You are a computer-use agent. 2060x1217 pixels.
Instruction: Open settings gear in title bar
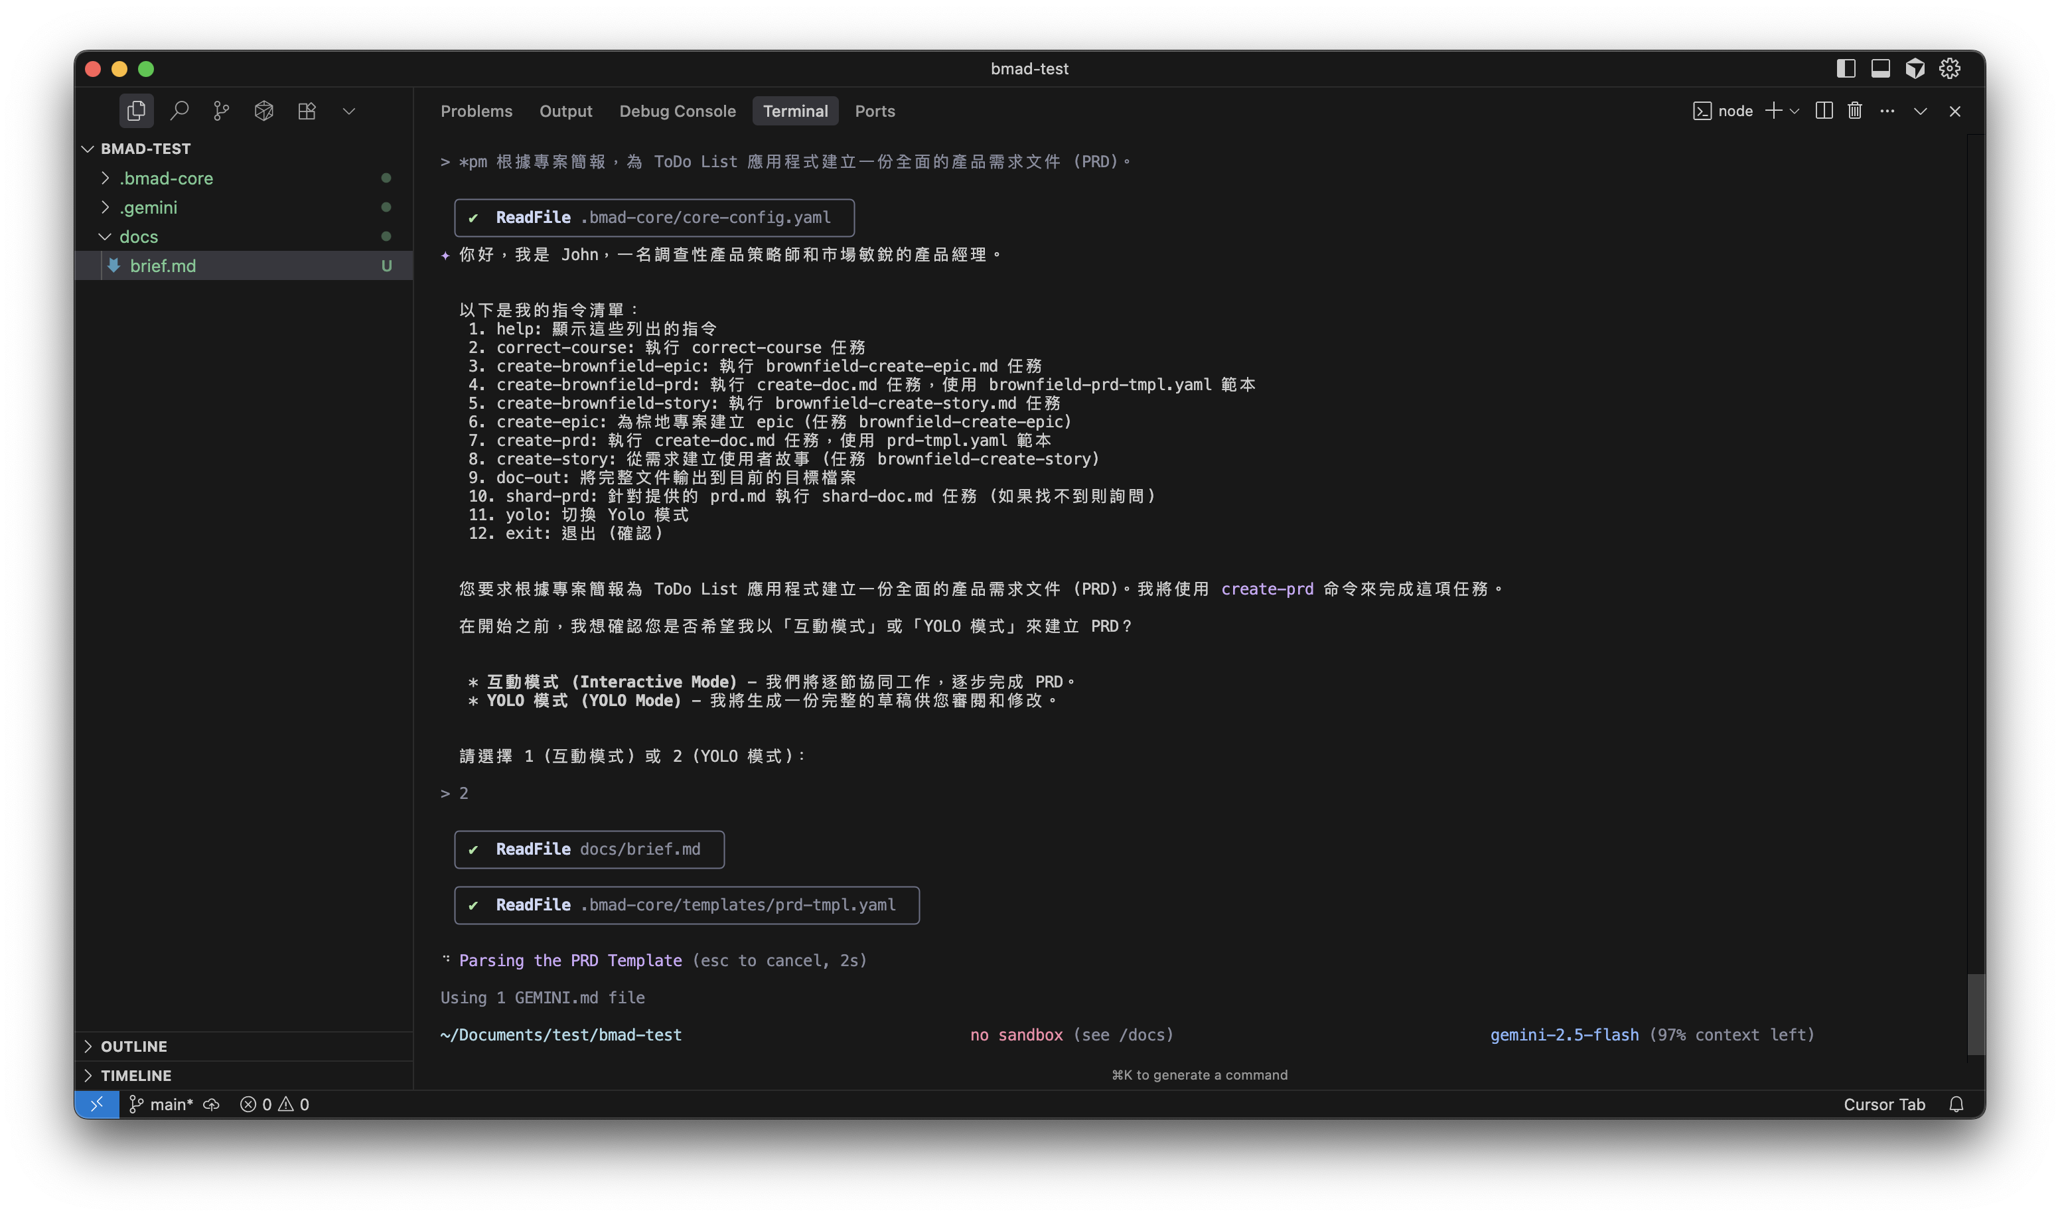point(1949,68)
